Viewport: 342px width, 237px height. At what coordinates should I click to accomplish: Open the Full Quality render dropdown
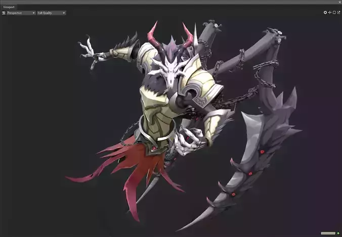click(52, 13)
